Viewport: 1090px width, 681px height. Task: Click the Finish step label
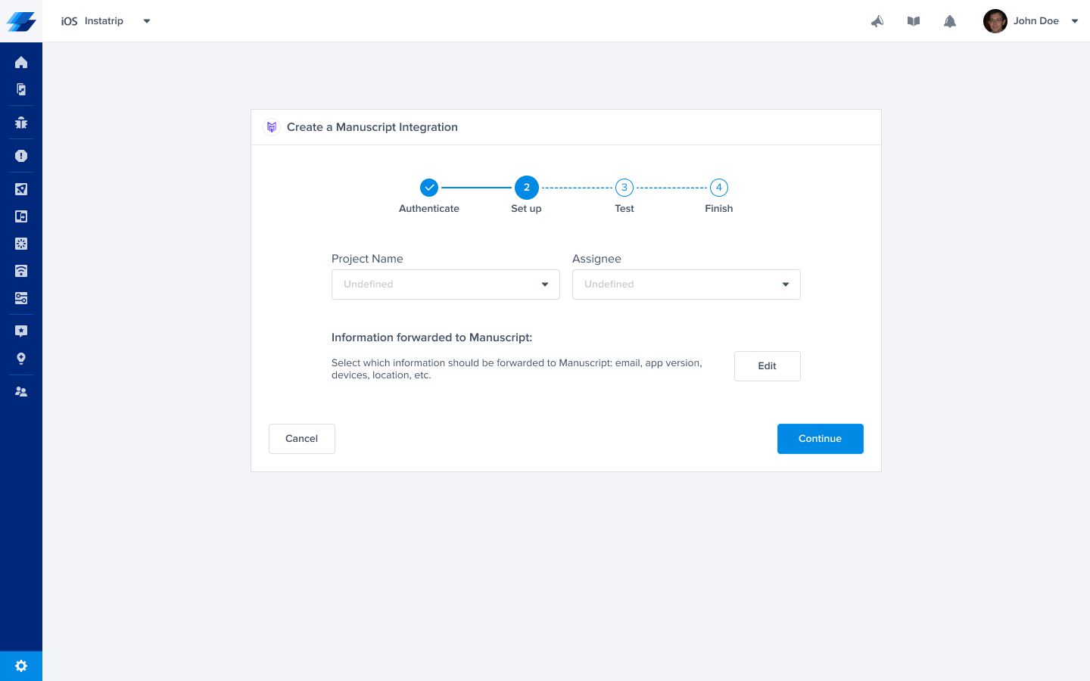point(719,209)
